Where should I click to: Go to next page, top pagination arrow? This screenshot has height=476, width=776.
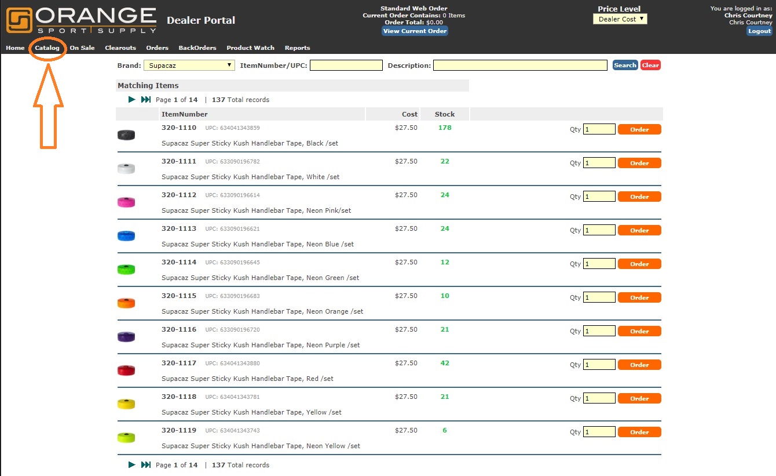132,100
